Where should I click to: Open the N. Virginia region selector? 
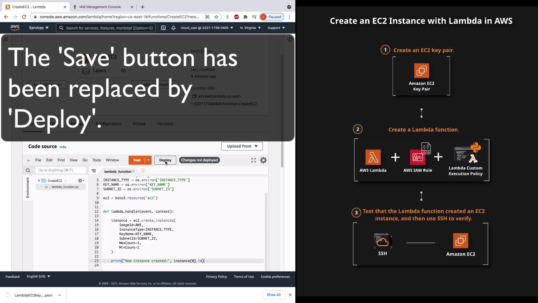coord(250,28)
